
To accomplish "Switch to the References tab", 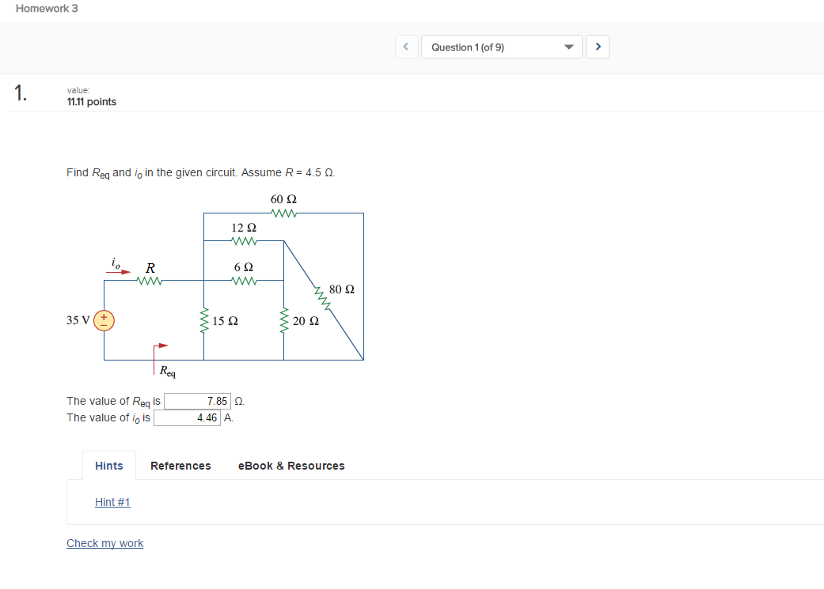I will (180, 466).
